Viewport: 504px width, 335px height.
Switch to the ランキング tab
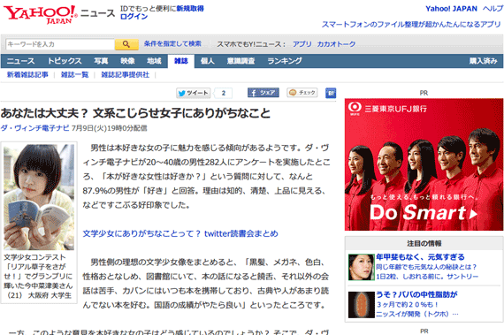coord(285,61)
